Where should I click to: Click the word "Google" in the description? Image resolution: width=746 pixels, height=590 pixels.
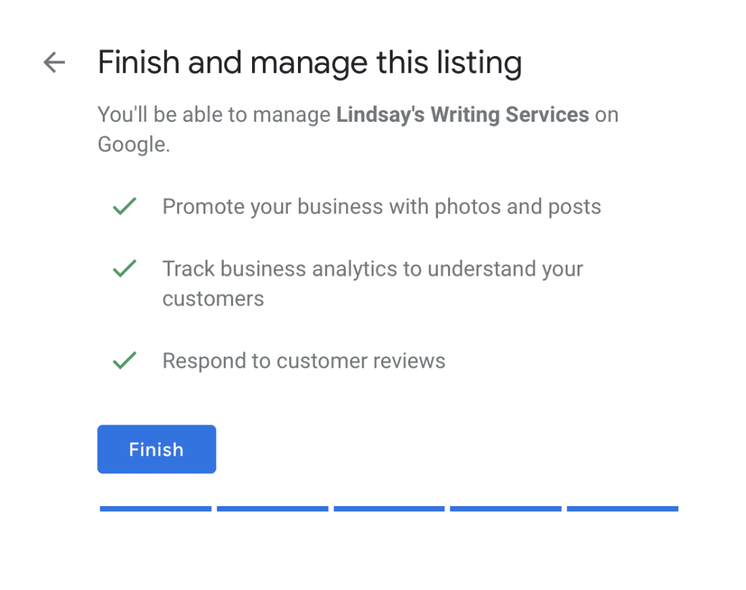point(132,144)
